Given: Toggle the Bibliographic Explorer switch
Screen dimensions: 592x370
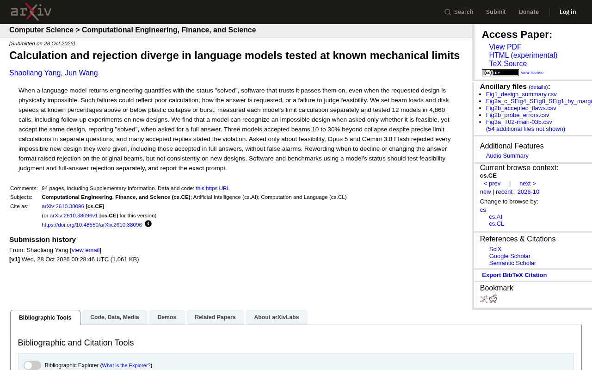Looking at the screenshot, I should tap(32, 365).
